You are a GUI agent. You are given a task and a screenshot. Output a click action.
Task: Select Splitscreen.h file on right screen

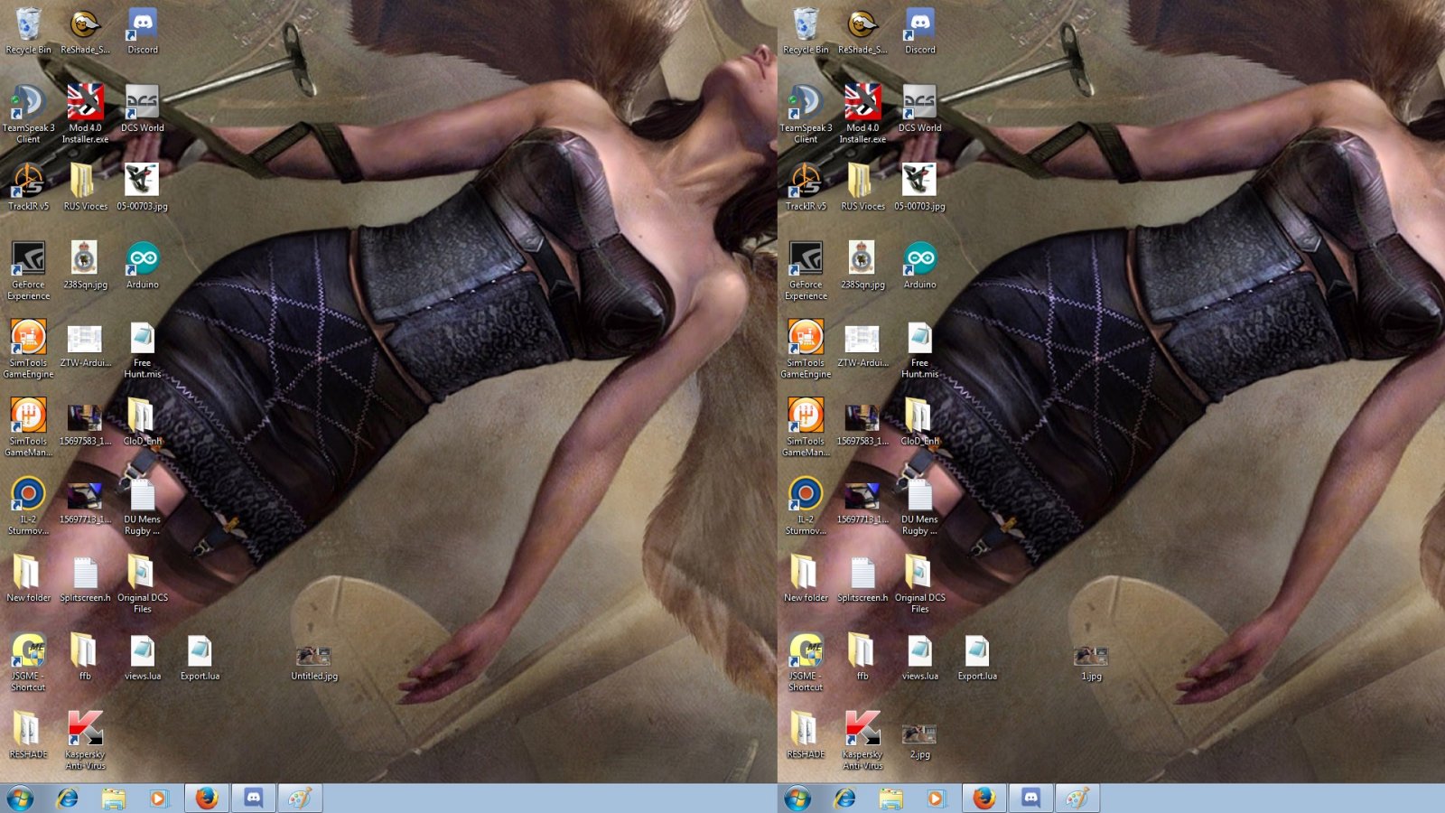tap(862, 579)
